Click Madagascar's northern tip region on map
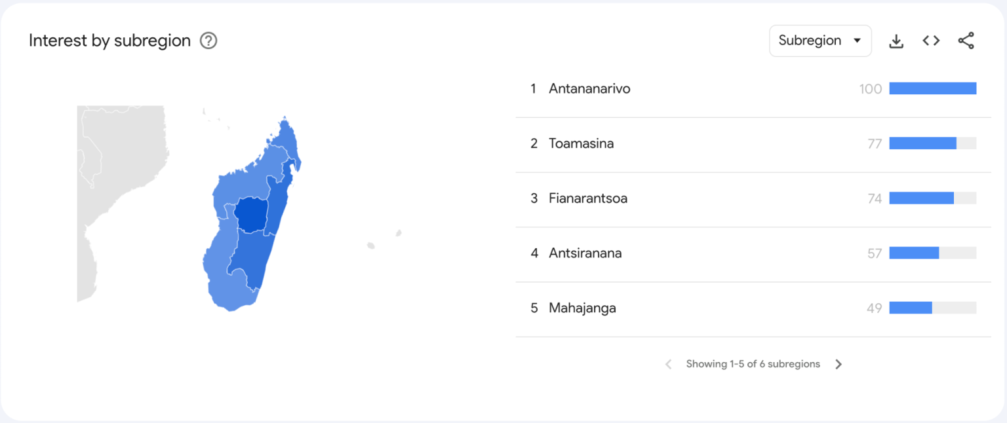Screen dimensions: 1007x423 pyautogui.click(x=286, y=139)
